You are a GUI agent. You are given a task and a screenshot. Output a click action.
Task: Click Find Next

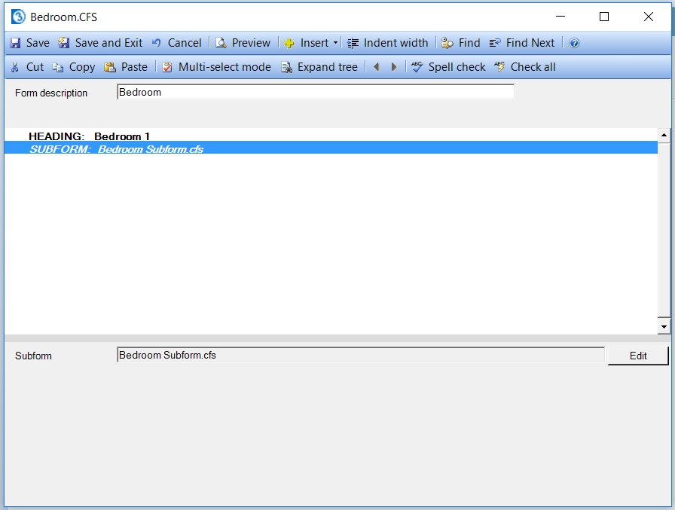tap(522, 43)
